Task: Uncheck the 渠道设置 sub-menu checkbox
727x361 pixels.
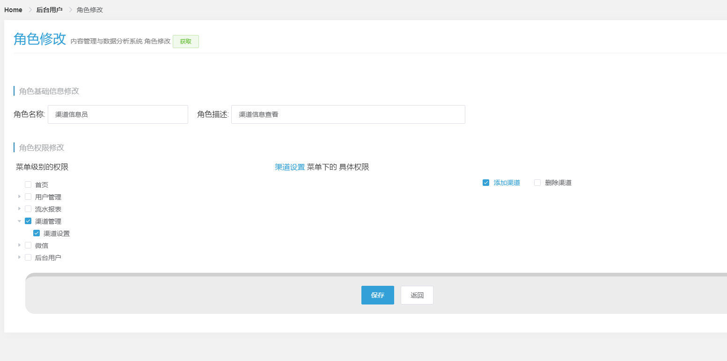Action: (37, 233)
